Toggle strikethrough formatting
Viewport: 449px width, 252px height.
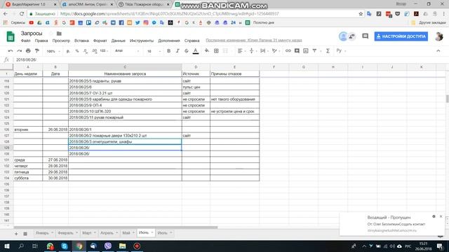[187, 51]
